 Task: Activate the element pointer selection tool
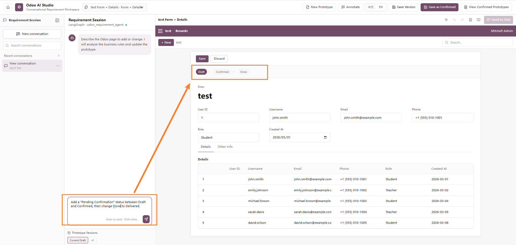(x=446, y=20)
